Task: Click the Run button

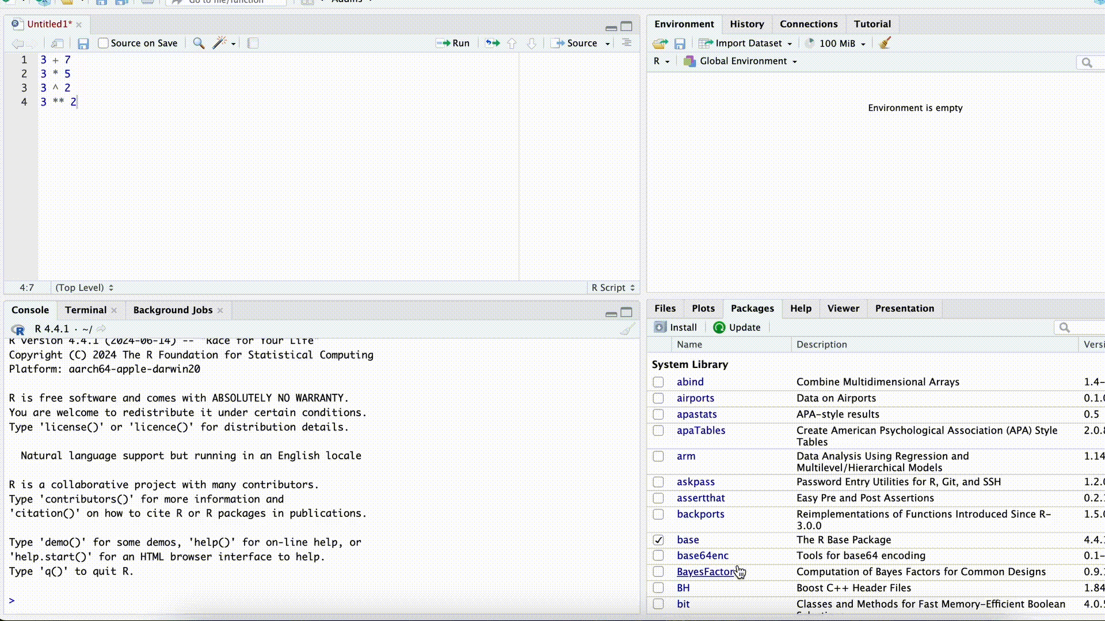Action: point(454,44)
